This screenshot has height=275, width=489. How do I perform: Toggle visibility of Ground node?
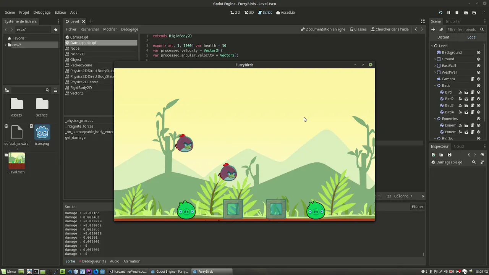(x=478, y=59)
